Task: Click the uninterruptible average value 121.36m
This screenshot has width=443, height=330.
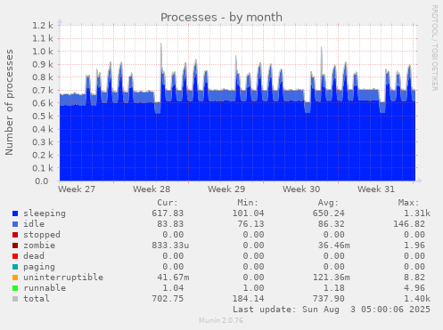Action: coord(332,278)
